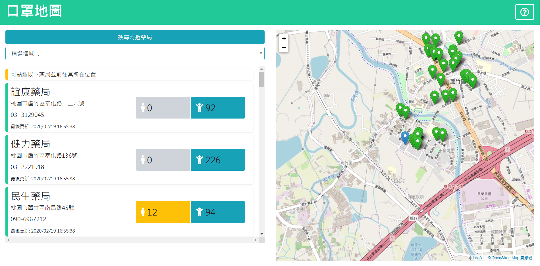Select 健力藥局 pharmacy name
Viewport: 540px width, 266px height.
pyautogui.click(x=31, y=144)
